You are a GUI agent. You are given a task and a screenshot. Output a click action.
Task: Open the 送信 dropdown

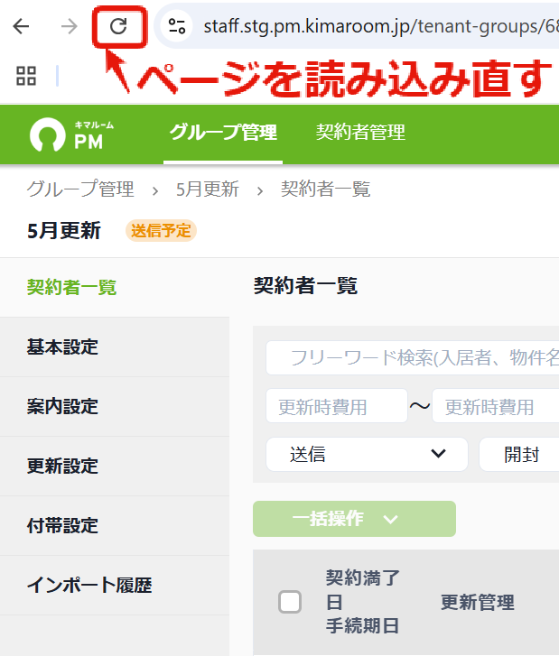[x=367, y=455]
